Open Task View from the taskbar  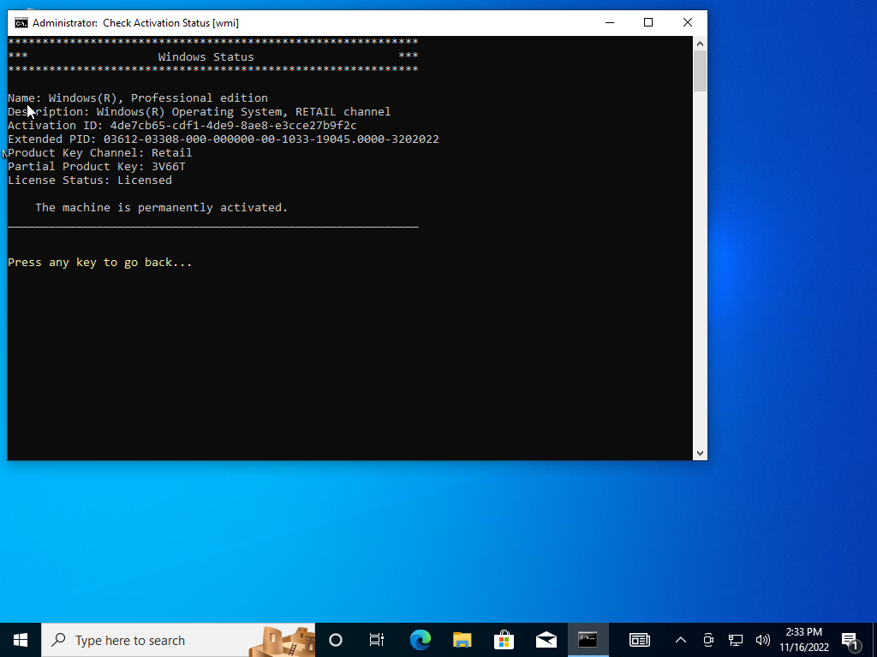pyautogui.click(x=376, y=640)
